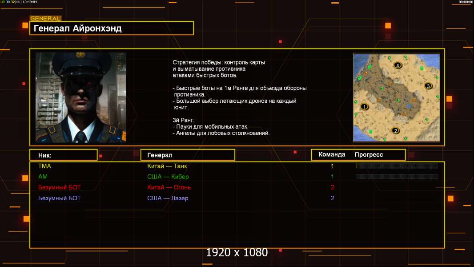Viewport: 474px width, 267px height.
Task: Click the general portrait image
Action: [81, 97]
